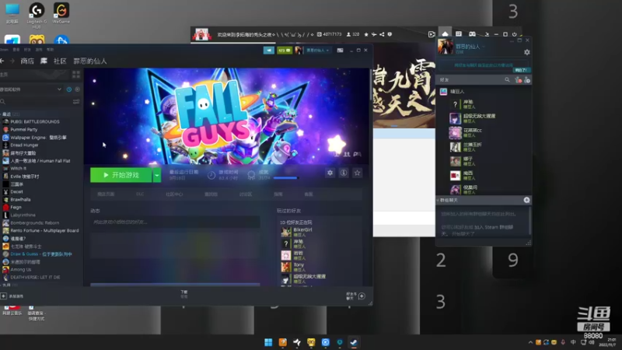The image size is (622, 350).
Task: Open the 罪恶的仙人 profile tab
Action: tap(90, 61)
